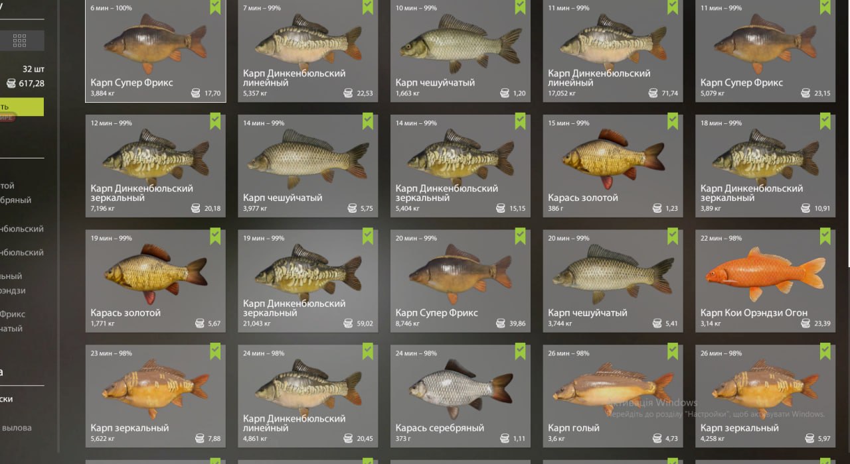Click the coin icon beside total 617,28
Viewport: 850px width, 464px height.
click(x=11, y=84)
